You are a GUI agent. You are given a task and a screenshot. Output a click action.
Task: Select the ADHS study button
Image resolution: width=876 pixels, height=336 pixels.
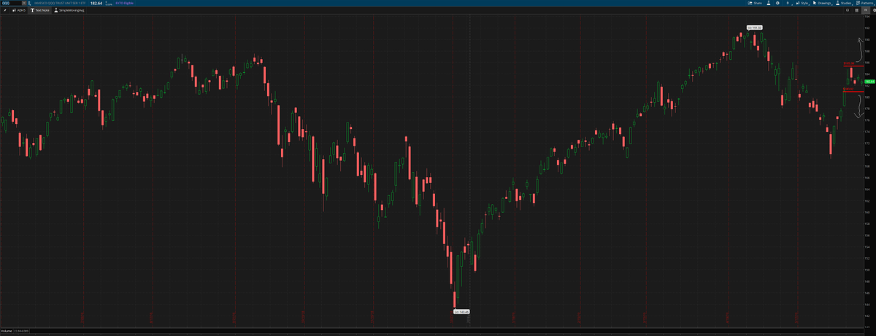pyautogui.click(x=19, y=10)
